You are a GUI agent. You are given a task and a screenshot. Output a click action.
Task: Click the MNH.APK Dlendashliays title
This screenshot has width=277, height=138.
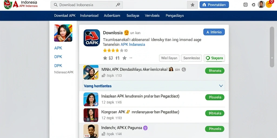click(134, 69)
